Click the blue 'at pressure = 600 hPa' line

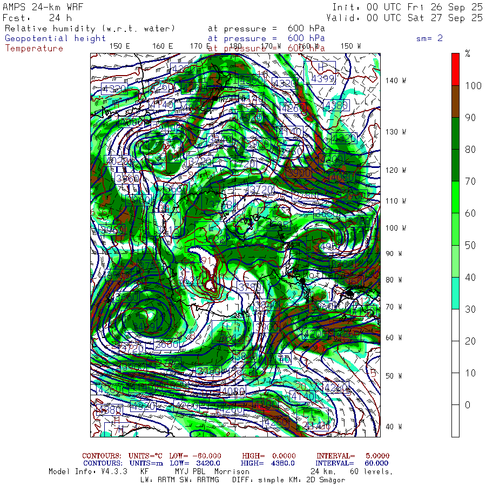266,38
